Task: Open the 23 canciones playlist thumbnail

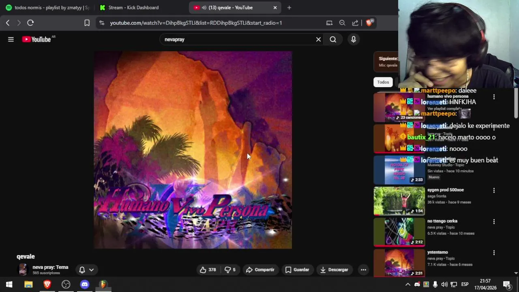Action: coord(399,107)
